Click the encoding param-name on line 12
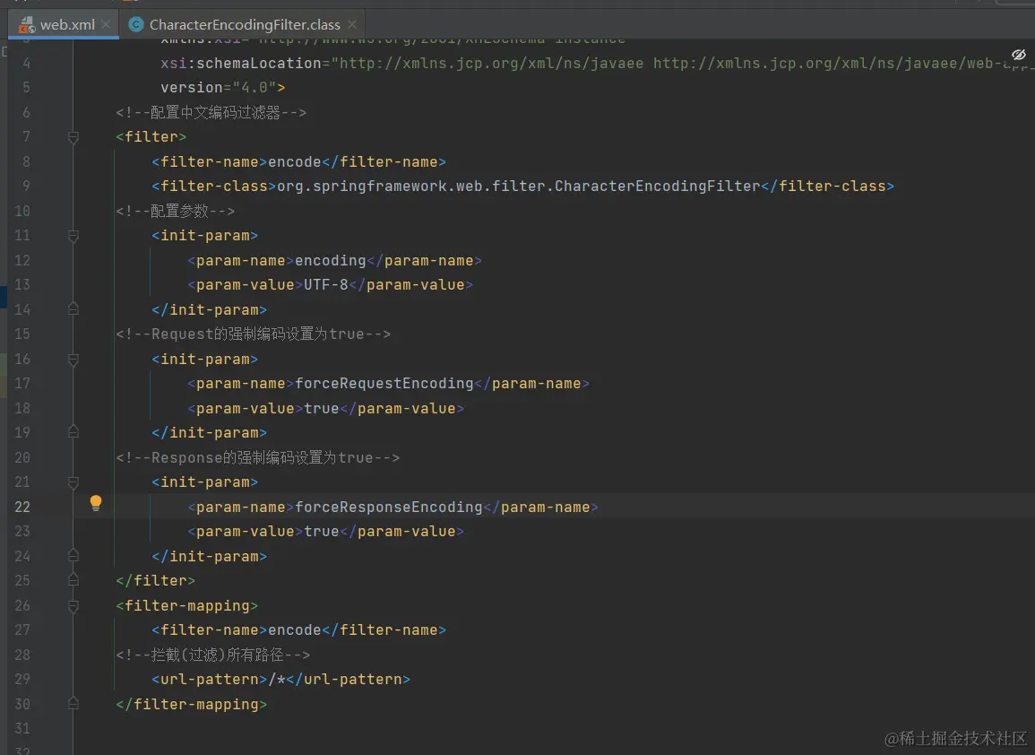This screenshot has height=755, width=1035. (330, 260)
